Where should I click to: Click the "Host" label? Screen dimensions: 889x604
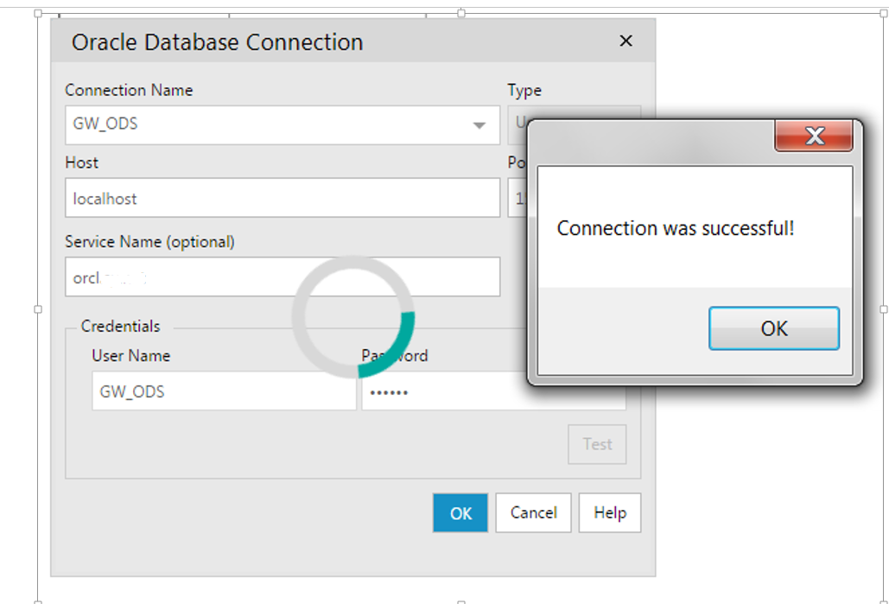81,162
